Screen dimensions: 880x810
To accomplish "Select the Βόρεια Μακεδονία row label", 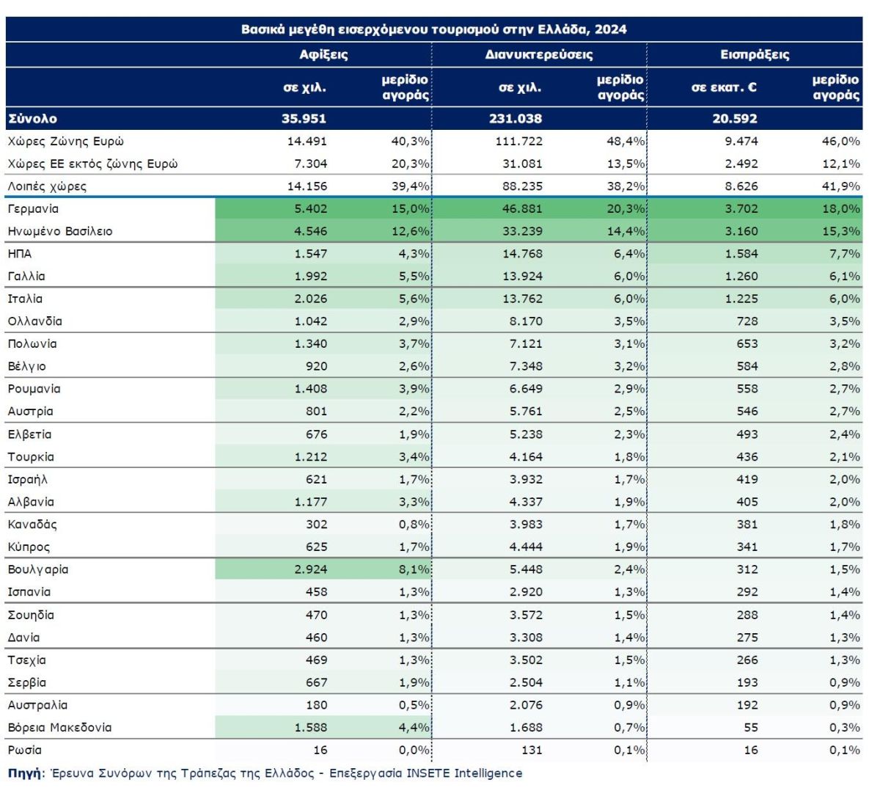I will 59,728.
